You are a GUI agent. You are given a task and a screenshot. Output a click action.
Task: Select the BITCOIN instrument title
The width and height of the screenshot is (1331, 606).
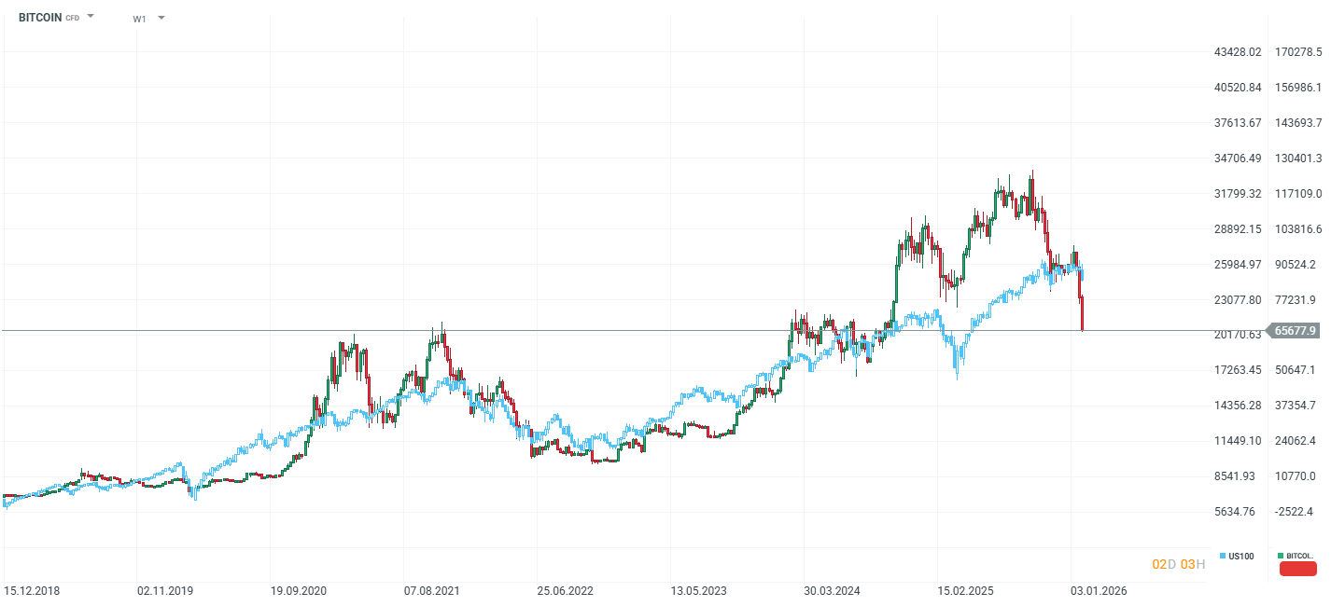tap(39, 17)
